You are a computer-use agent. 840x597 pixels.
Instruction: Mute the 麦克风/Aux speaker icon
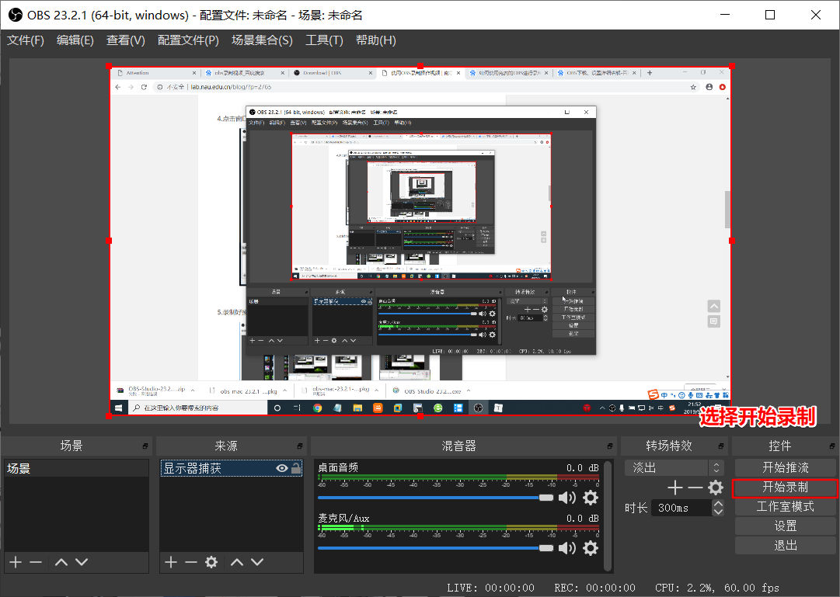(566, 548)
